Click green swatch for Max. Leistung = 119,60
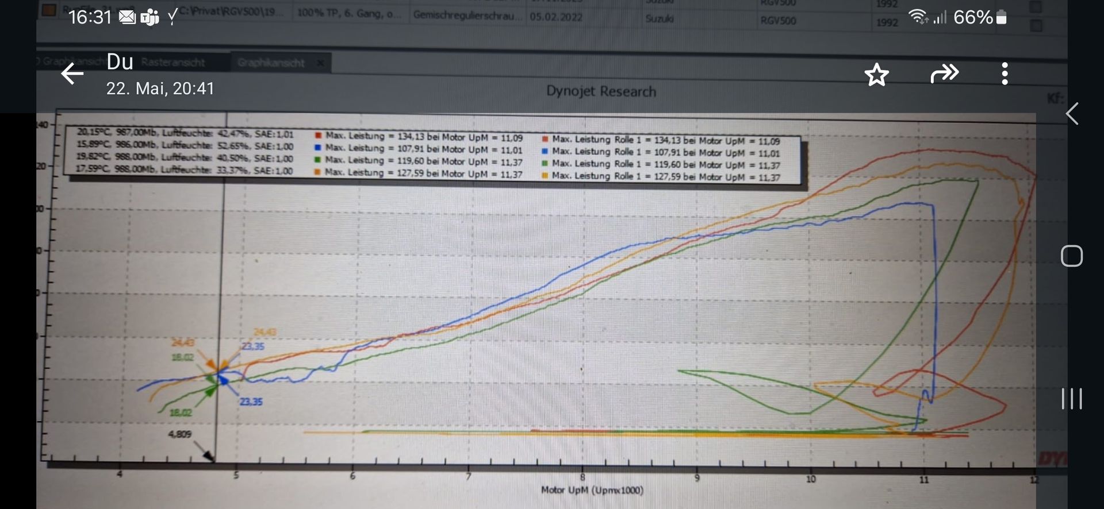Image resolution: width=1104 pixels, height=509 pixels. coord(317,160)
